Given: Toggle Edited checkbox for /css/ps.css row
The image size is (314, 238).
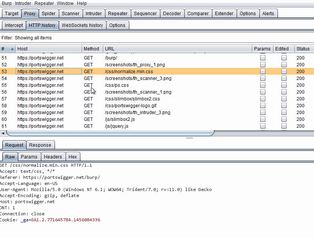Looking at the screenshot, I should pos(284,85).
